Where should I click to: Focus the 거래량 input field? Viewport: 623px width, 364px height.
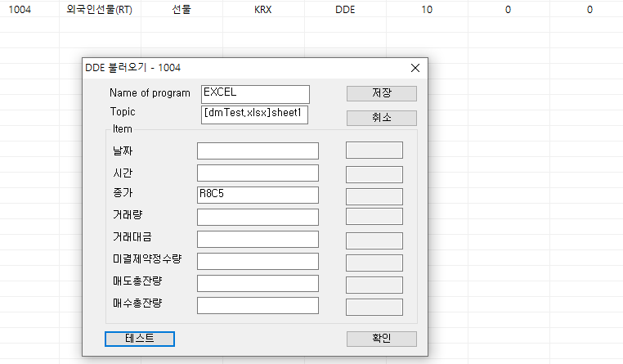pos(258,217)
